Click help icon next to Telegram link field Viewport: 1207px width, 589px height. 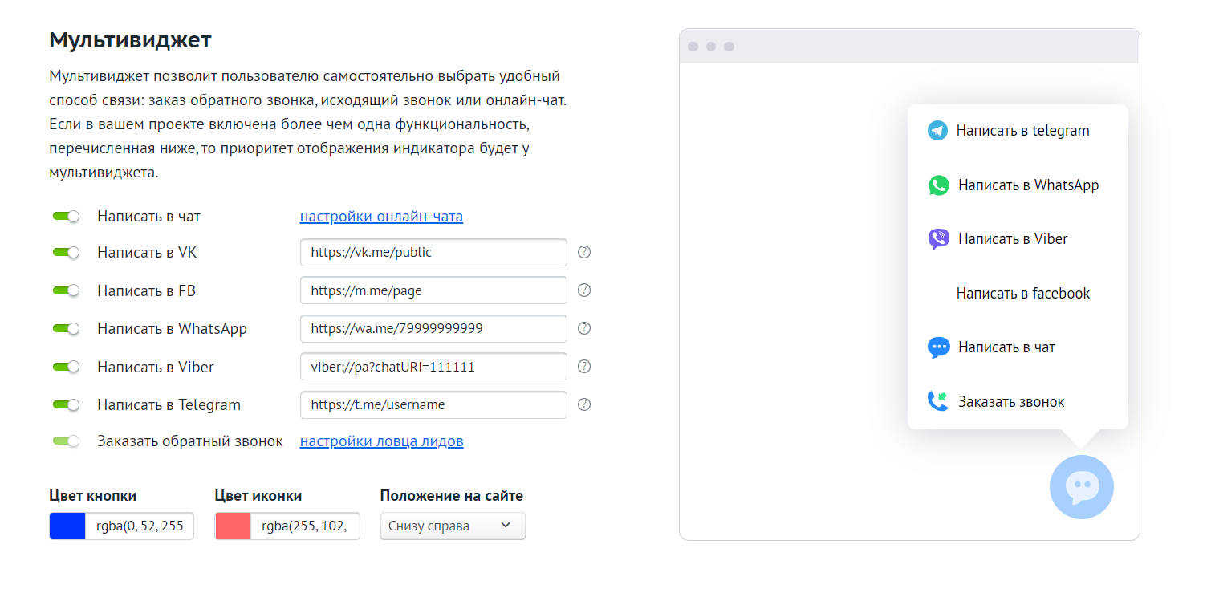tap(584, 404)
